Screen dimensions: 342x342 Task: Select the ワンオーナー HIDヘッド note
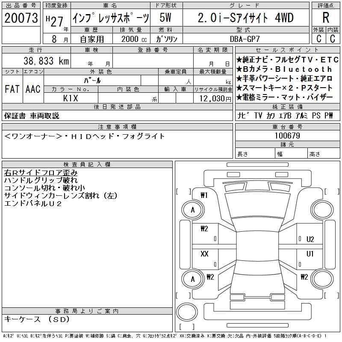(84, 136)
